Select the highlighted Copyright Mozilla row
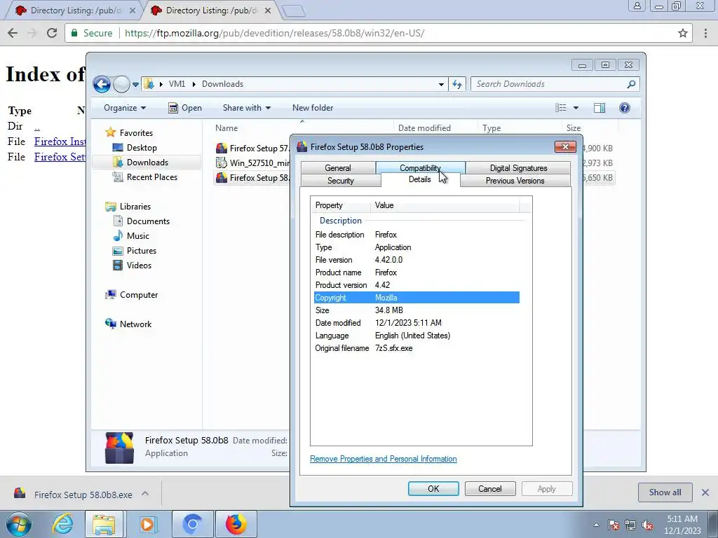Viewport: 718px width, 538px height. pos(416,298)
